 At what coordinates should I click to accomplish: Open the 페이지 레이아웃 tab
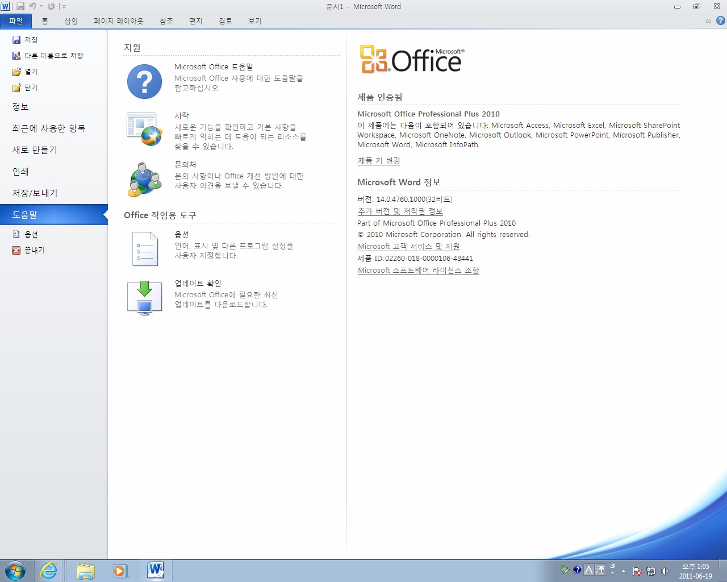pos(119,21)
